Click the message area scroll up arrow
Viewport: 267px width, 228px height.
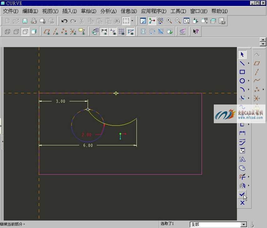pyautogui.click(x=263, y=40)
